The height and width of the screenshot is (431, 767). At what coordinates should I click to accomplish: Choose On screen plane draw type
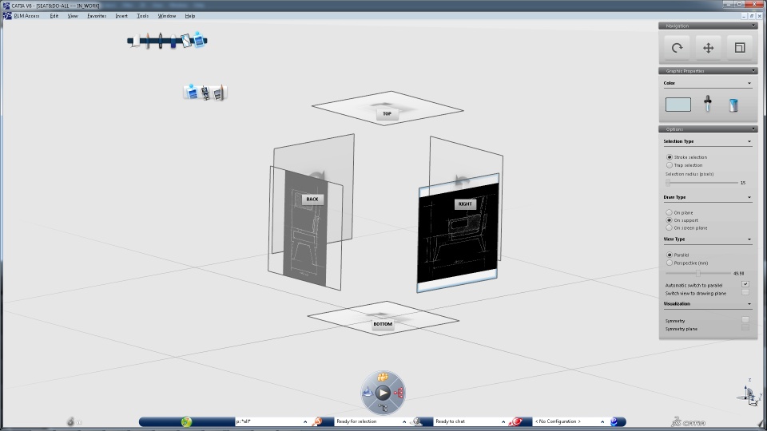tap(670, 227)
